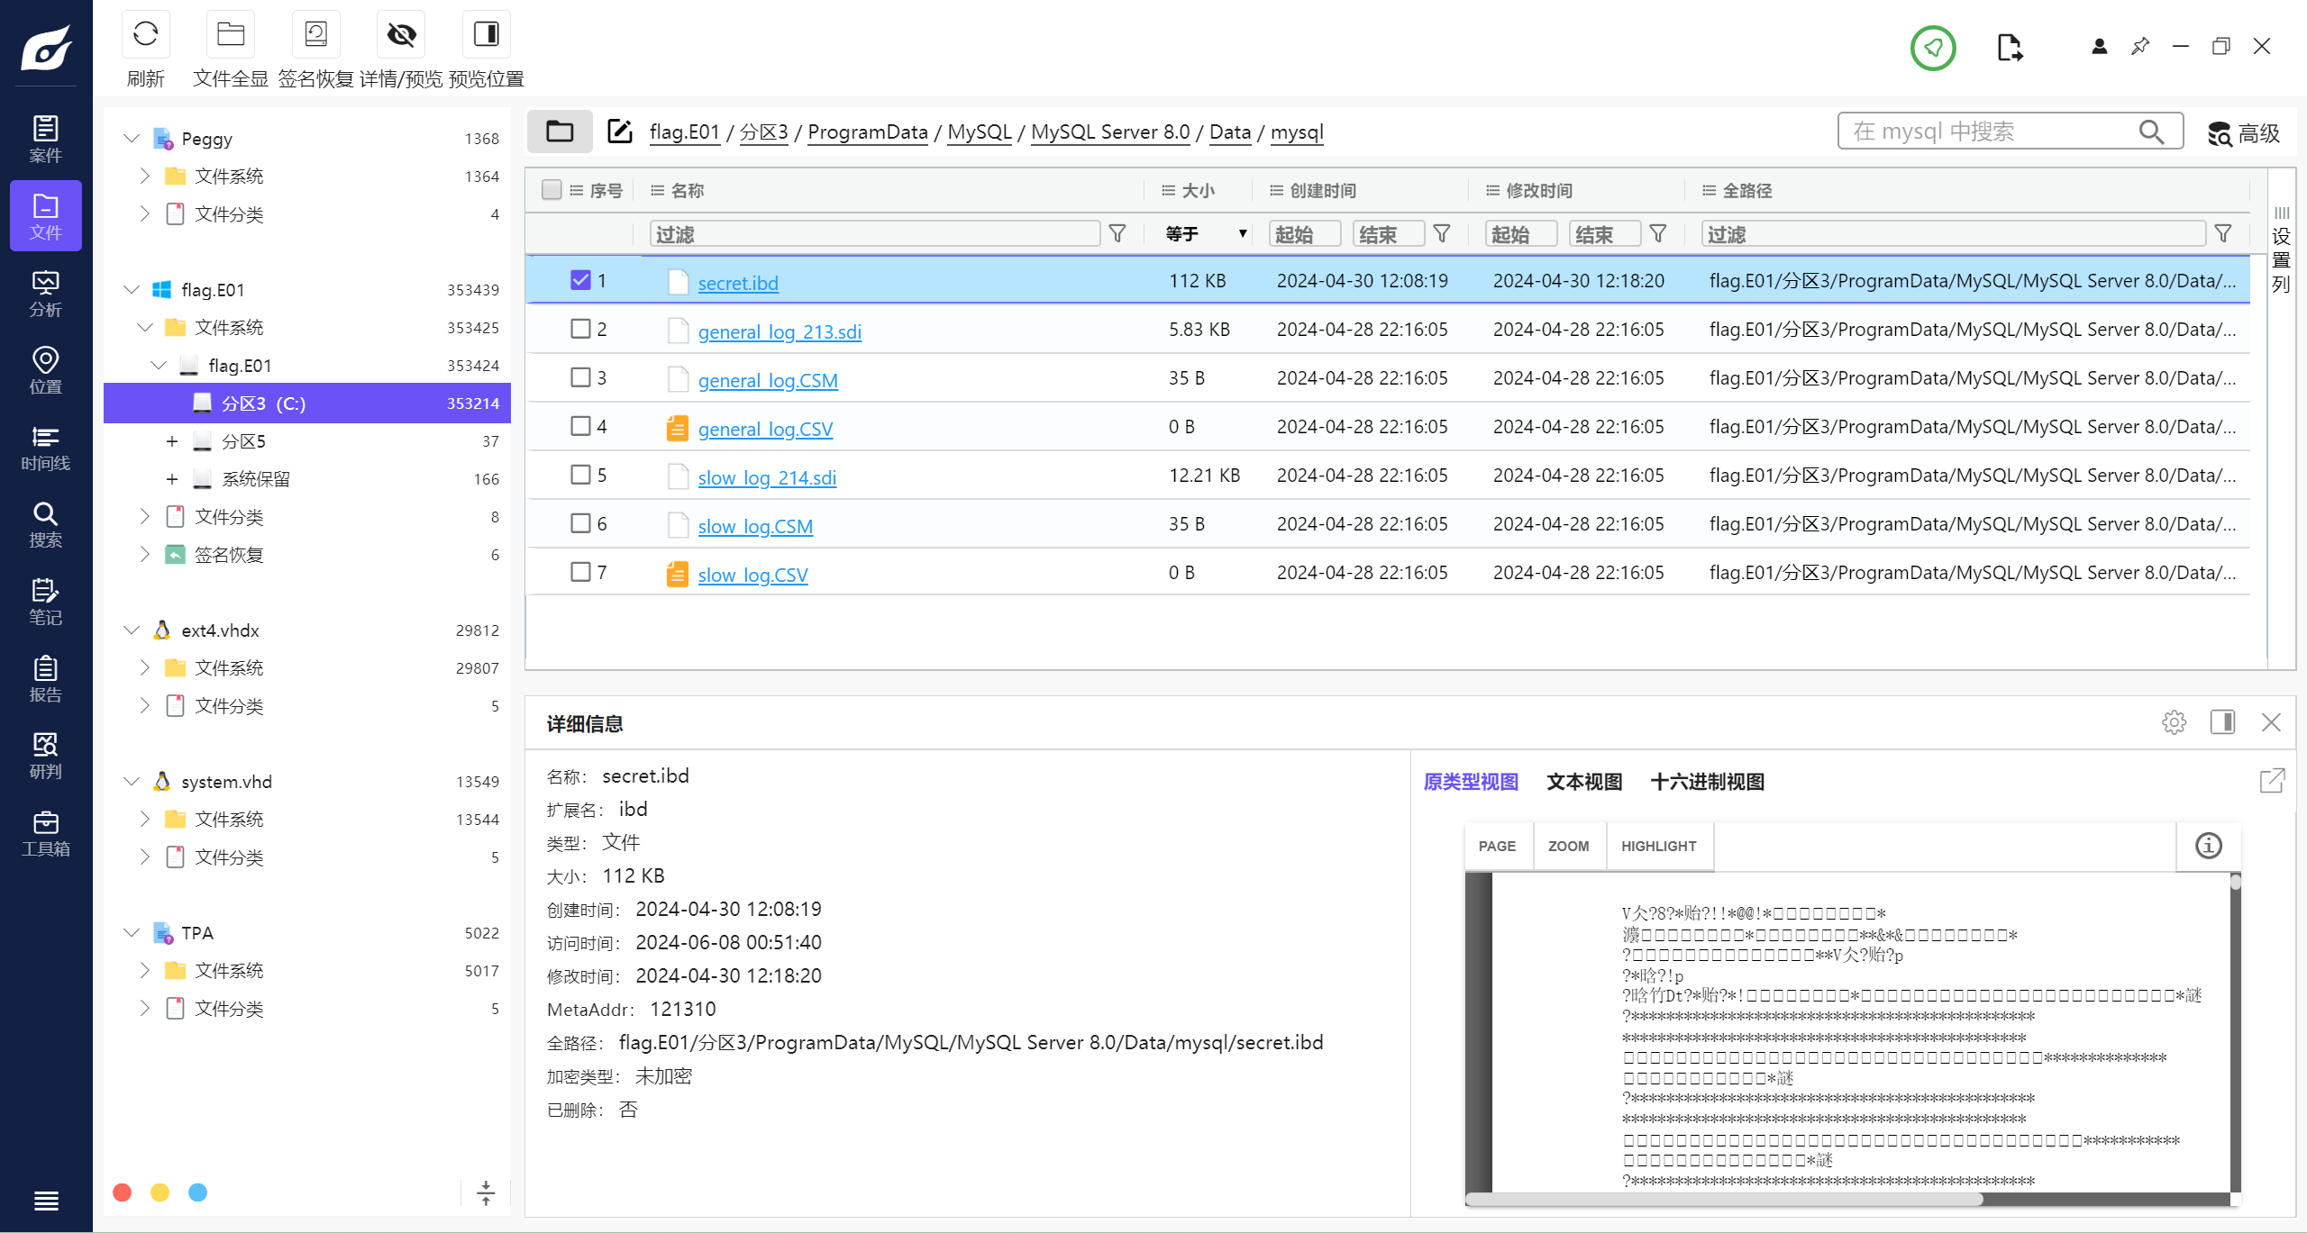Check the checkbox for general_log.CSV row
Viewport: 2307px width, 1233px height.
point(580,426)
